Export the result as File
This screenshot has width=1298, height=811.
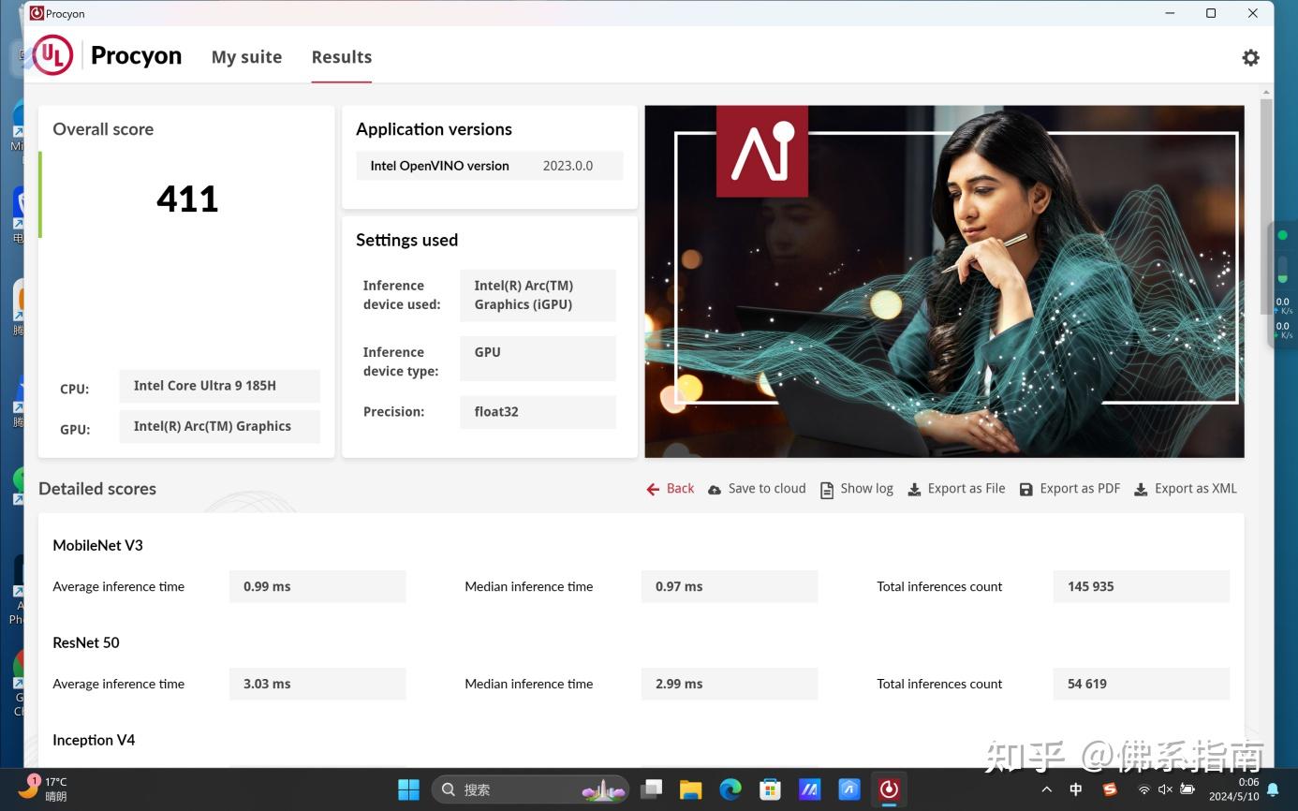pyautogui.click(x=956, y=489)
